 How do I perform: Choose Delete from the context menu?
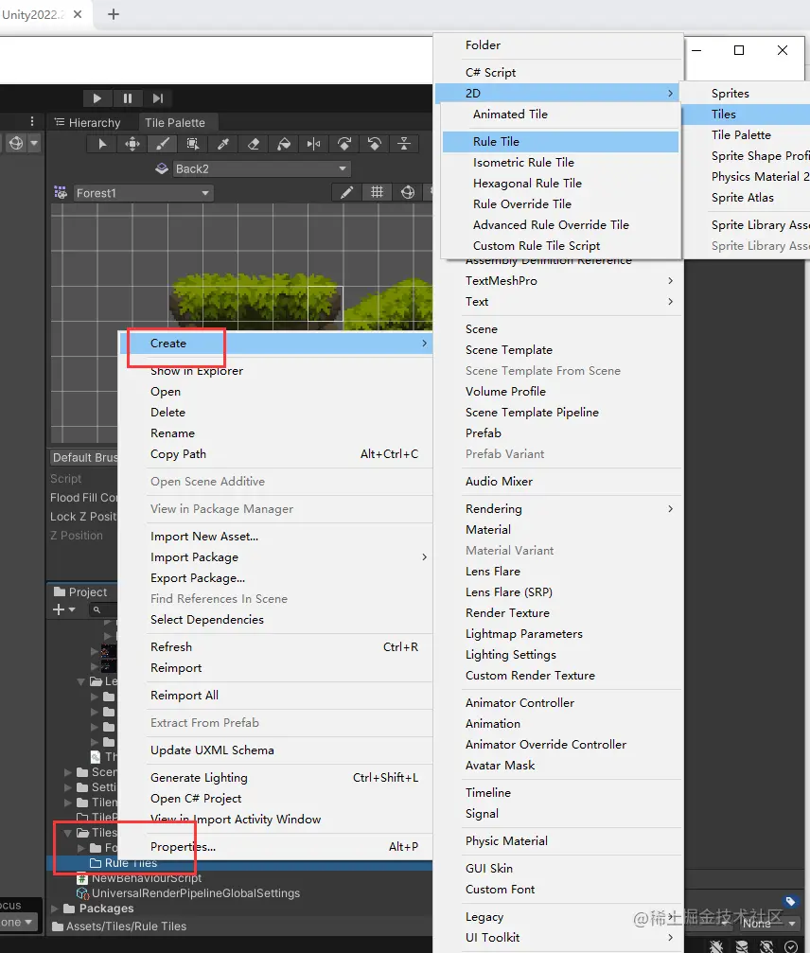coord(276,412)
